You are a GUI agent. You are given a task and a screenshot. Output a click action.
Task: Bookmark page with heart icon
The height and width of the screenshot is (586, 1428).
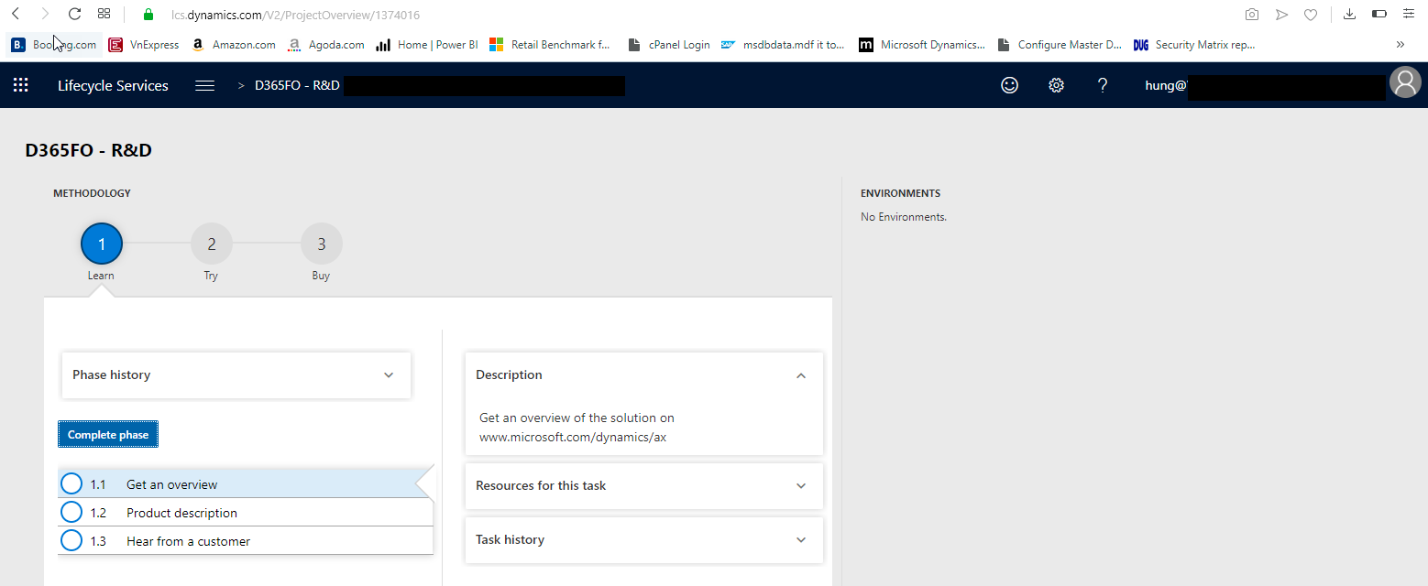(1311, 15)
